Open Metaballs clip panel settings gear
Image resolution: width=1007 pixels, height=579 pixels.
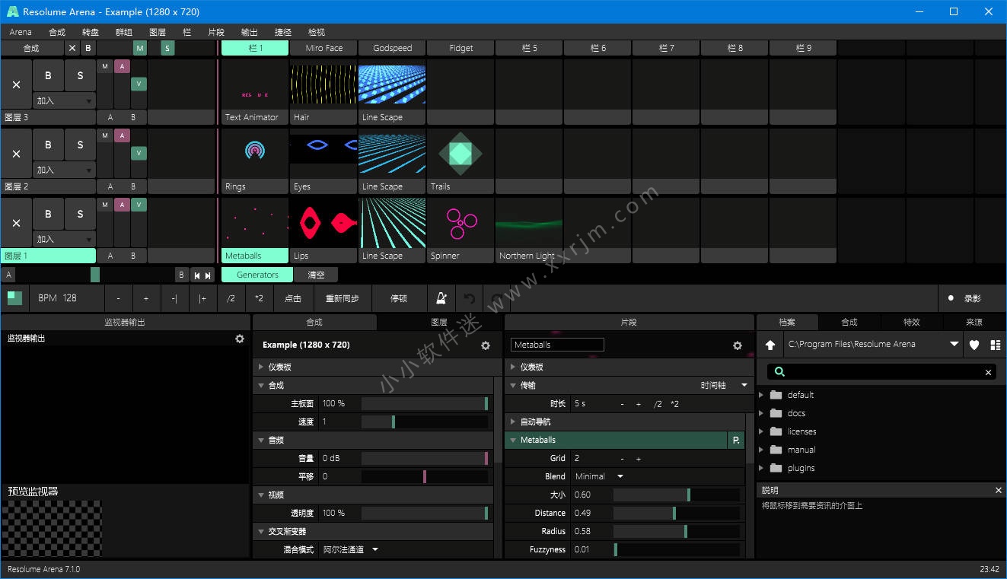coord(737,345)
